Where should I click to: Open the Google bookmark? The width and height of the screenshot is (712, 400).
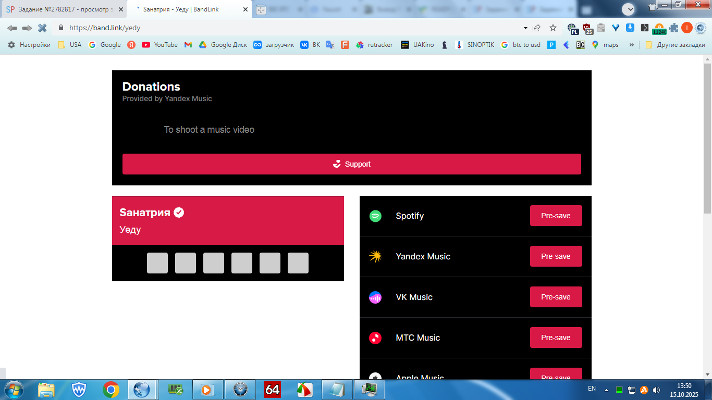tap(105, 45)
